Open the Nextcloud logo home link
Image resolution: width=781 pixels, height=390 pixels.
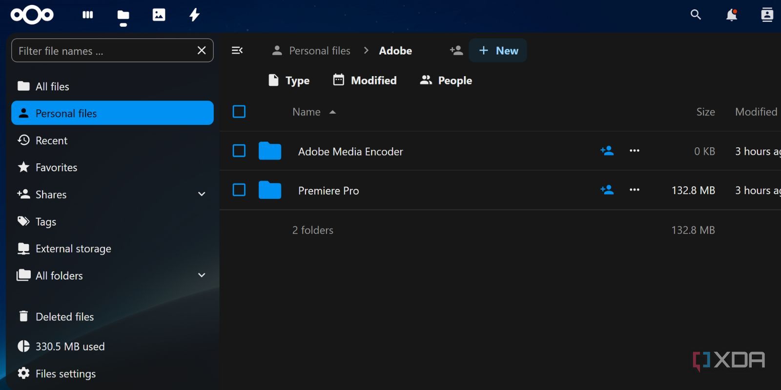[32, 15]
